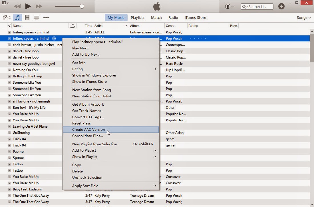The image size is (314, 207).
Task: Adjust the volume slider knob
Action: click(82, 6)
